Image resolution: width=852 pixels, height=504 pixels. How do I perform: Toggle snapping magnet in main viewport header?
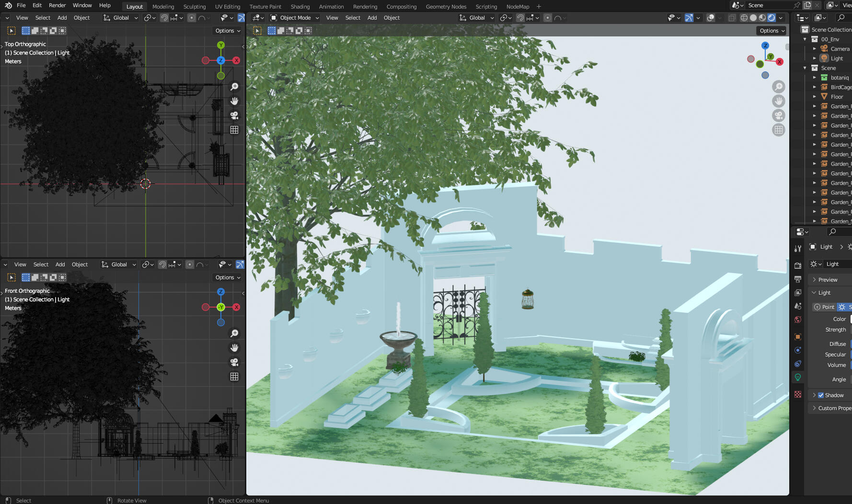[x=520, y=18]
